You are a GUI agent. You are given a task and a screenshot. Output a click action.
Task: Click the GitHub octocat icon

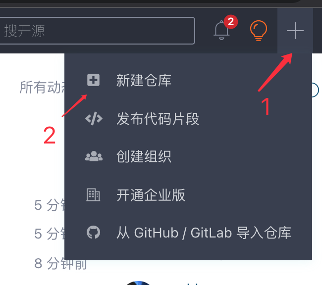point(94,233)
